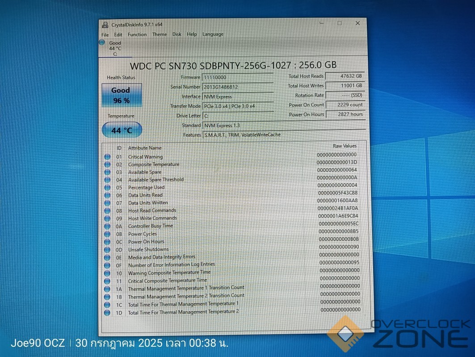Click raw value 0000001600AA8
Screen dimensions: 475x357
point(337,200)
